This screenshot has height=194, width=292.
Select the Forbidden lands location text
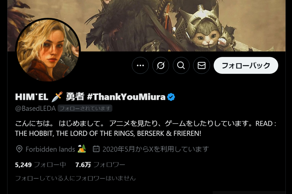50,149
